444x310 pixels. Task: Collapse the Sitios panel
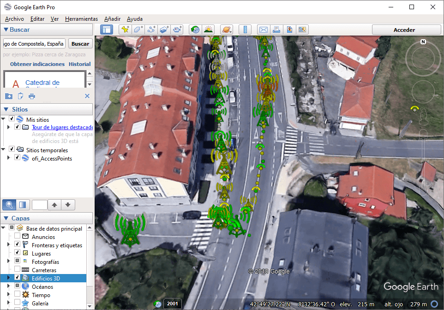[x=6, y=109]
